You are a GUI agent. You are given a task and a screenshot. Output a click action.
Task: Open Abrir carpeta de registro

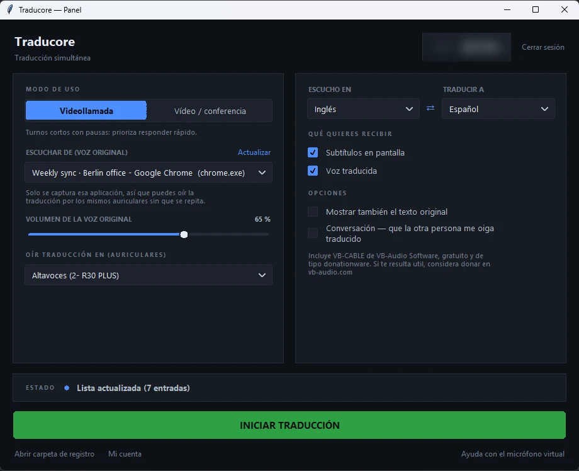(54, 453)
